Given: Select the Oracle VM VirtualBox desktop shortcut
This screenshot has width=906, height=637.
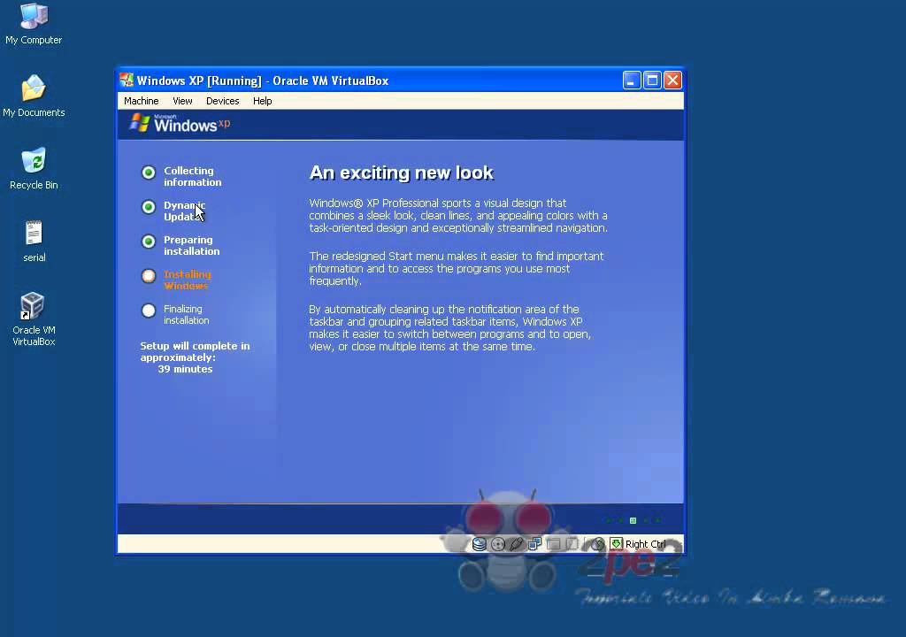Looking at the screenshot, I should click(34, 319).
